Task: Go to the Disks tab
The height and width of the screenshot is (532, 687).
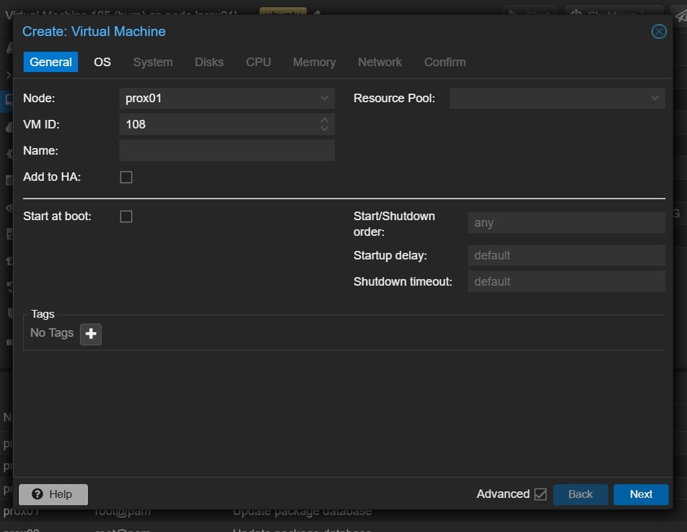Action: point(208,62)
